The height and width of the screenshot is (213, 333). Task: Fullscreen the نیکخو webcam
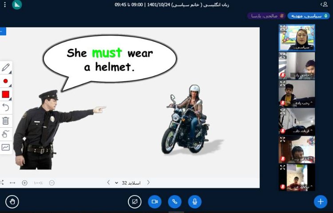[283, 167]
